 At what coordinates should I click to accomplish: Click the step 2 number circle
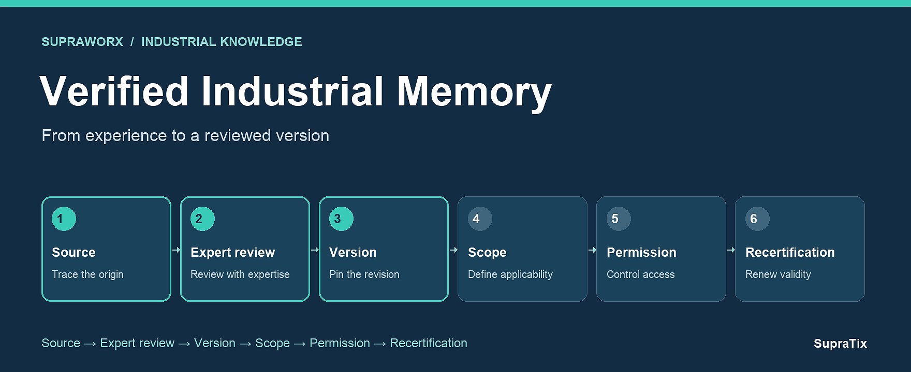[x=202, y=219]
